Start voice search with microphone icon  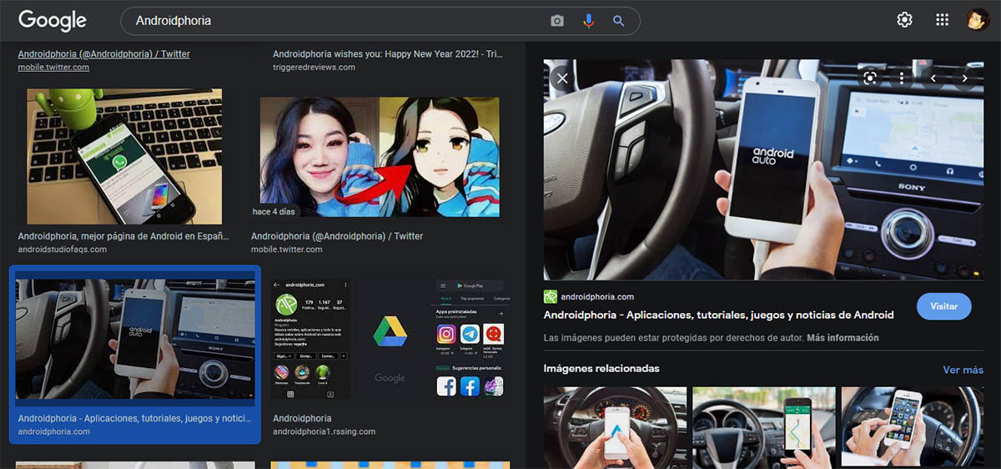(588, 21)
